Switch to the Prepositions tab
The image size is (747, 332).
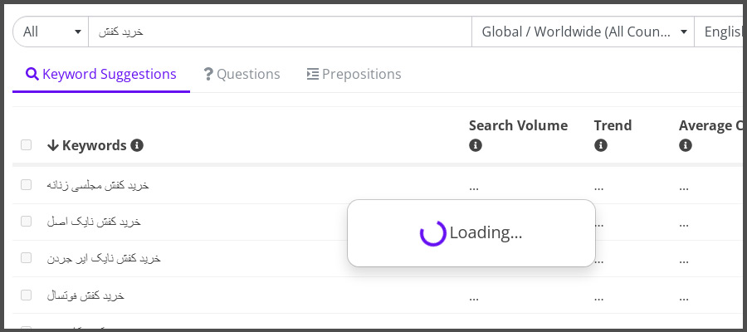[354, 75]
